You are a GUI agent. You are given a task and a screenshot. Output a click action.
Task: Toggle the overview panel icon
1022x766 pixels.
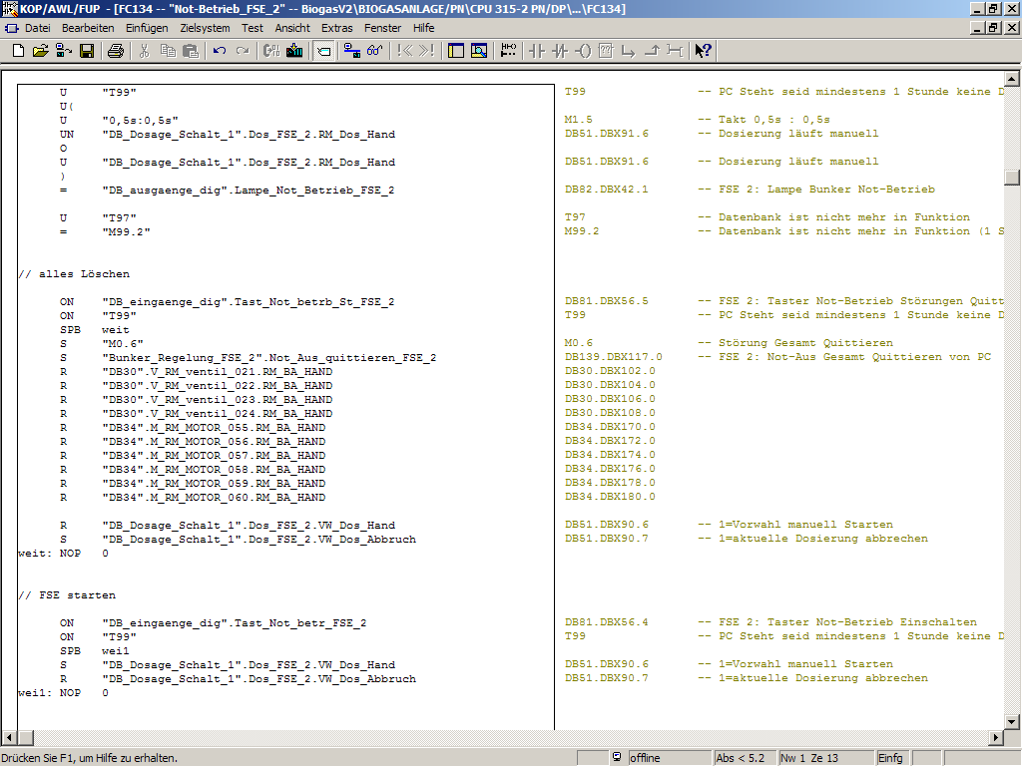click(x=456, y=50)
